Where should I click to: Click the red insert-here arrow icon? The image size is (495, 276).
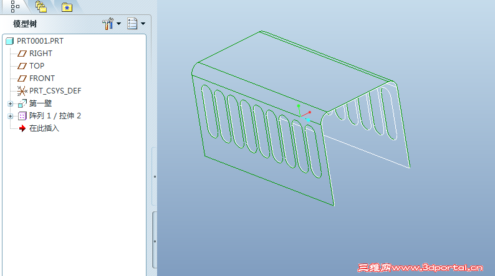point(22,128)
